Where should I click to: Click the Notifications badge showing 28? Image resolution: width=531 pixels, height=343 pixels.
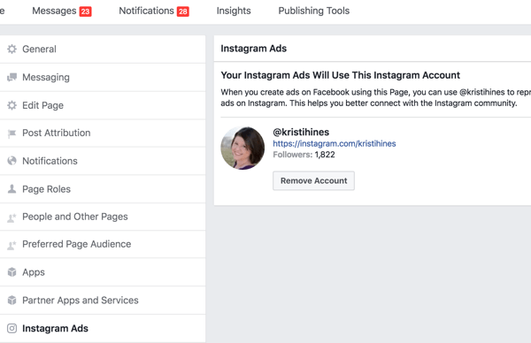point(183,11)
